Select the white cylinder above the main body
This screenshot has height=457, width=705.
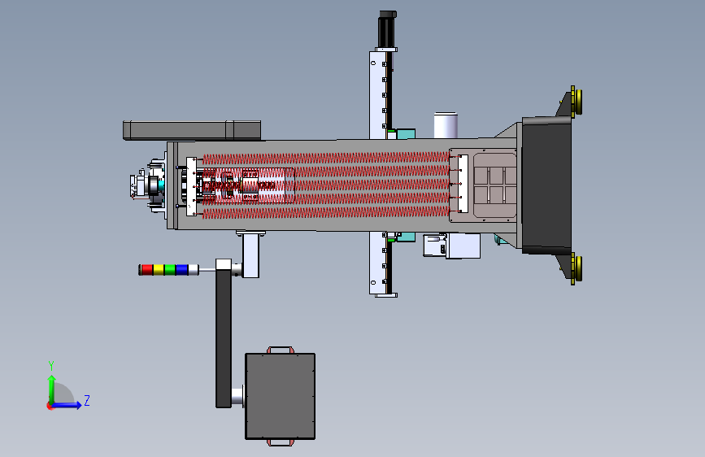446,125
